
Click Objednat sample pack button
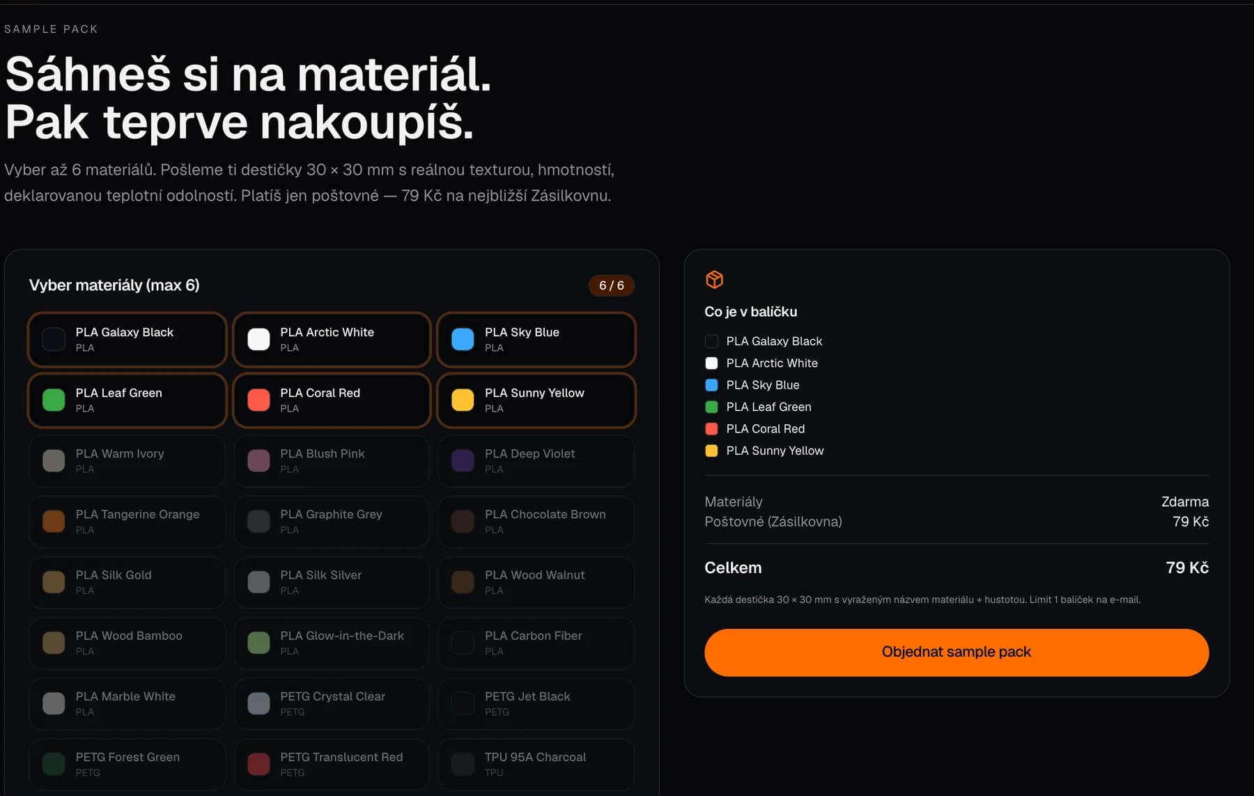click(957, 652)
